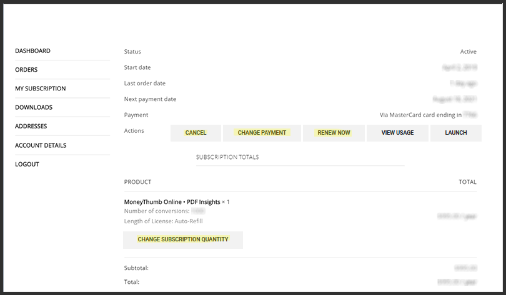Viewport: 506px width, 295px height.
Task: Click the PRODUCT column header
Action: pyautogui.click(x=137, y=182)
